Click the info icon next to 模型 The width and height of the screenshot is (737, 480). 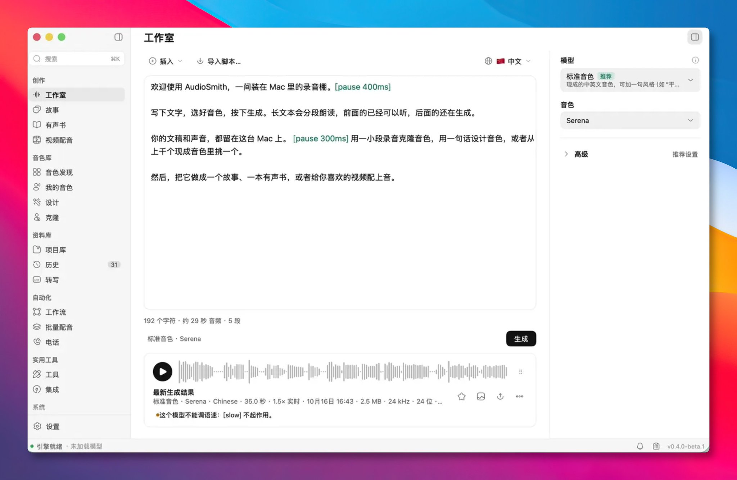[695, 60]
